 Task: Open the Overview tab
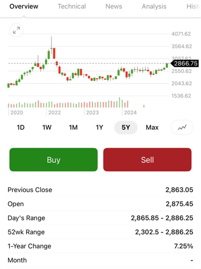click(24, 6)
